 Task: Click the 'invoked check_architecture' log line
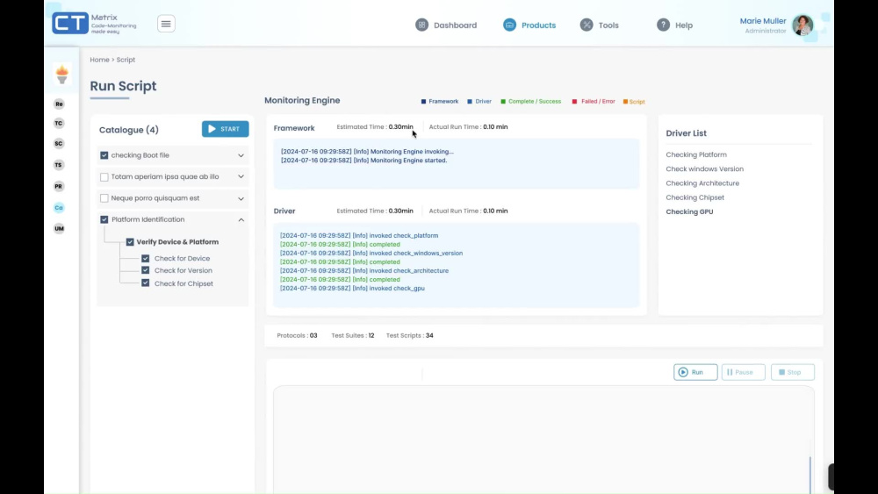point(364,271)
